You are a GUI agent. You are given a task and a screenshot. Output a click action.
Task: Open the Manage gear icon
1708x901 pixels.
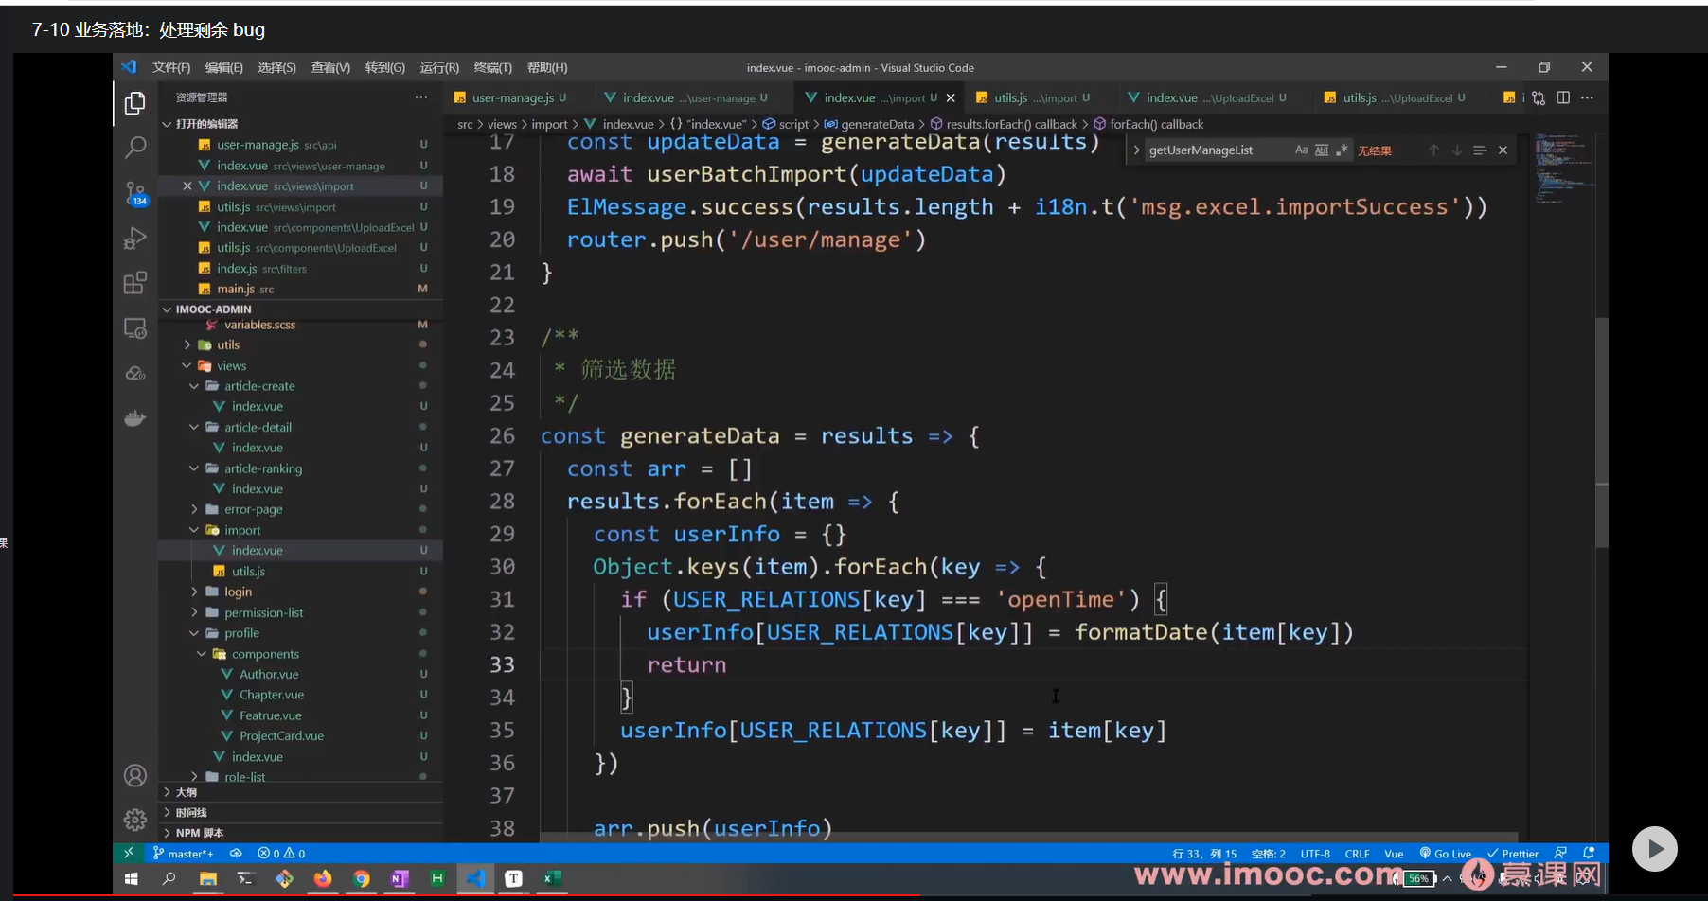[x=135, y=819]
